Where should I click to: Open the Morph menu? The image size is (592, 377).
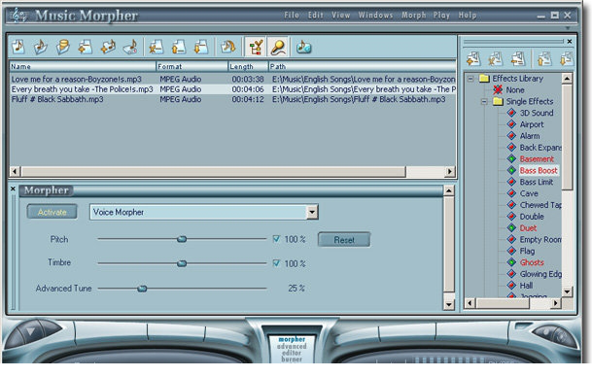pos(413,16)
